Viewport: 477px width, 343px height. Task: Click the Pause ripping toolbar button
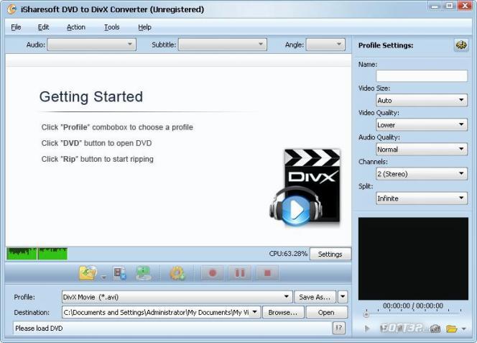click(x=240, y=273)
